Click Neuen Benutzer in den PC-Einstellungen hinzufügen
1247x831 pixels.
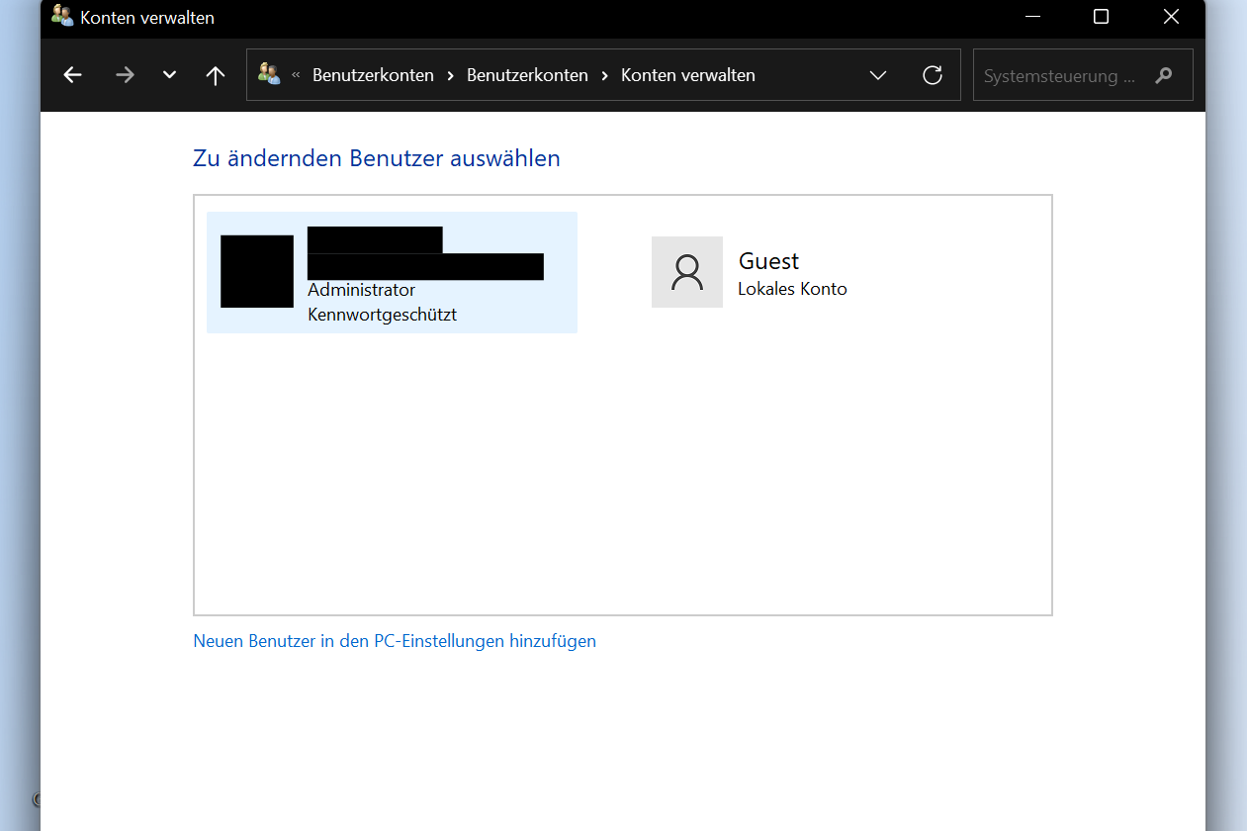point(395,641)
